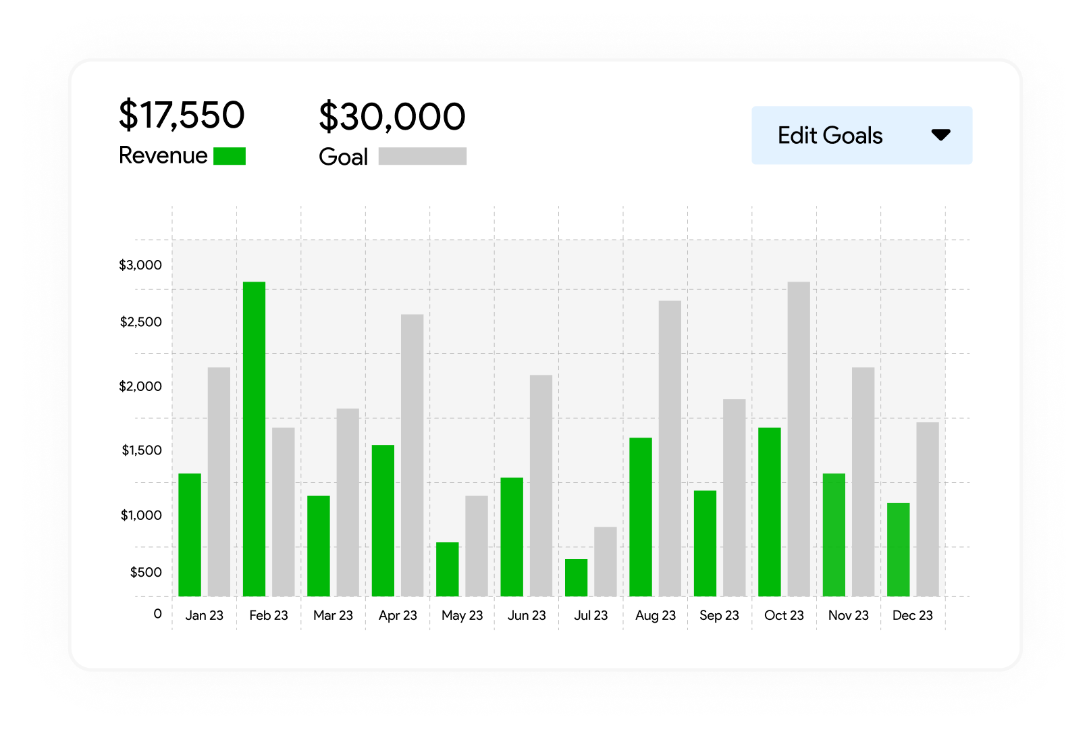The height and width of the screenshot is (730, 1091).
Task: Select the gray Oct 23 goal bar
Action: (x=799, y=439)
